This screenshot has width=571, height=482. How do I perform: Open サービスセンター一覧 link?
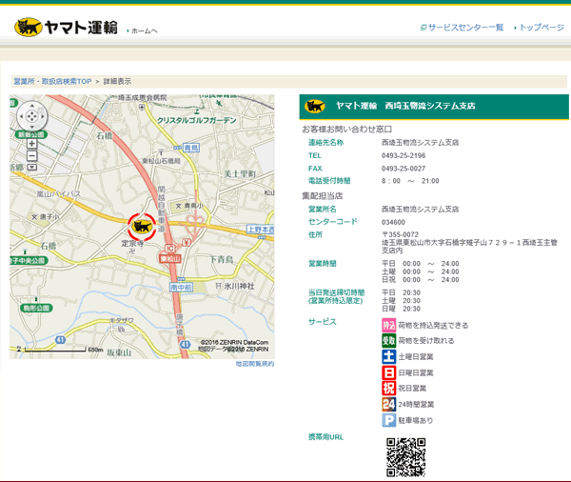(464, 28)
